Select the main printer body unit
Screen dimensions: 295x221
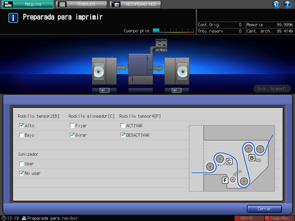click(x=140, y=69)
